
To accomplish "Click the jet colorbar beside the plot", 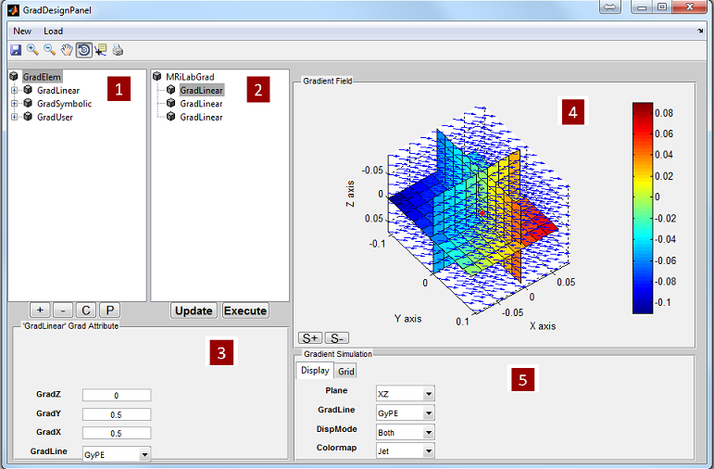I will click(x=643, y=208).
